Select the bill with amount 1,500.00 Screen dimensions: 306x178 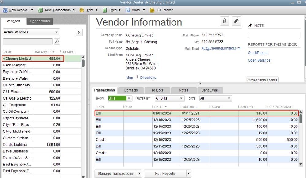pos(197,120)
